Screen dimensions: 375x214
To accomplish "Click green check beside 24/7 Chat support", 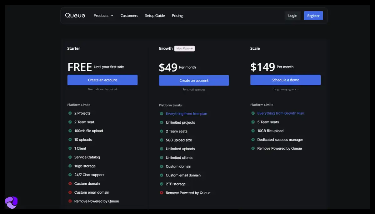I will click(70, 175).
